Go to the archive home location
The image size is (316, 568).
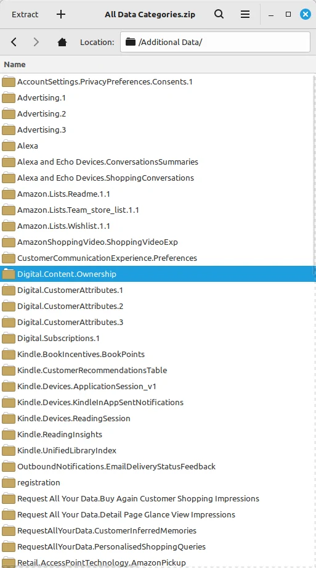(x=62, y=42)
